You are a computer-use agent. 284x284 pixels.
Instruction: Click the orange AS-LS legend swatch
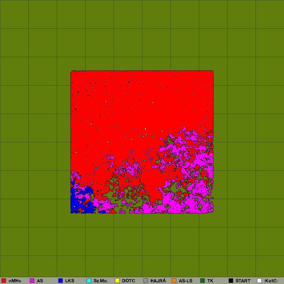click(x=174, y=281)
